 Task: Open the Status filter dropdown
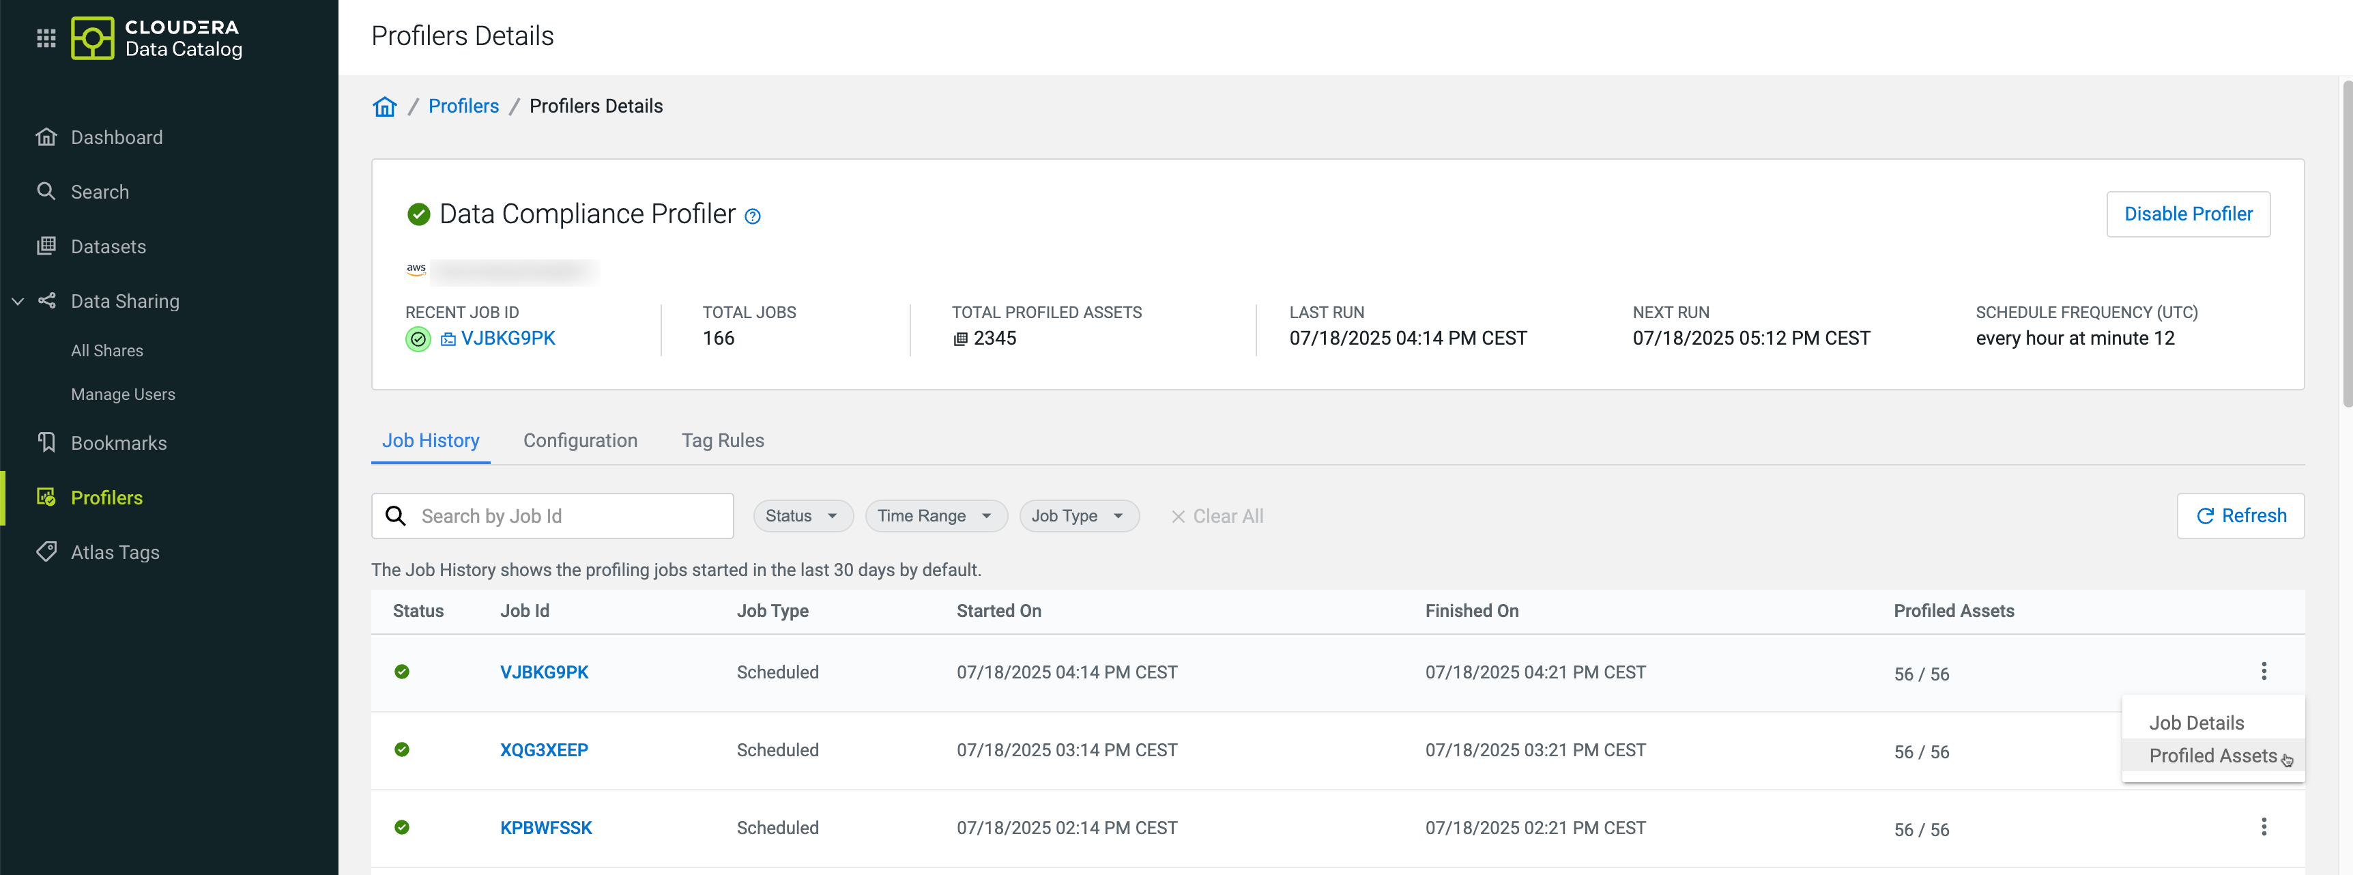coord(801,516)
